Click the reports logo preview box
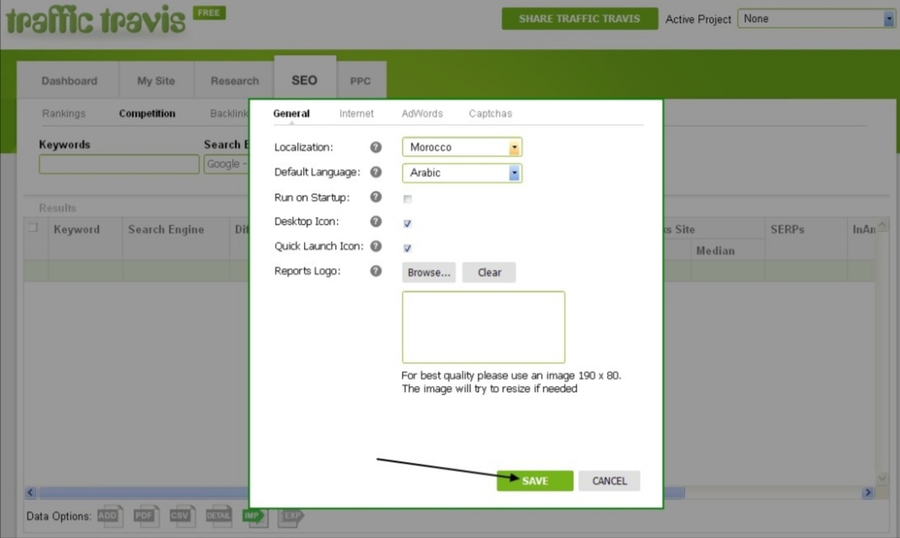Image resolution: width=900 pixels, height=538 pixels. click(483, 328)
